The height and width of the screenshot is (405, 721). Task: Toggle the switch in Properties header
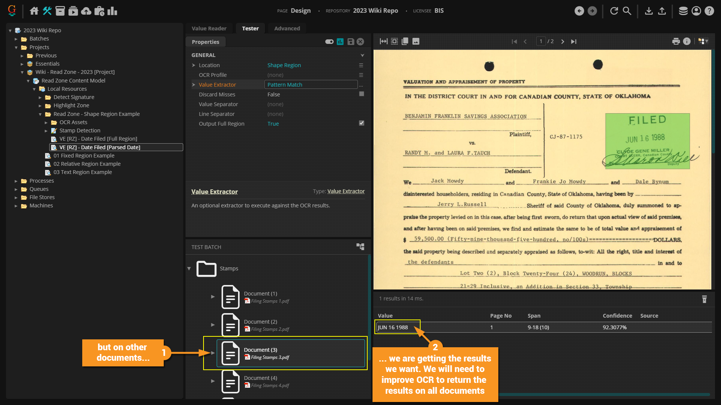click(329, 42)
